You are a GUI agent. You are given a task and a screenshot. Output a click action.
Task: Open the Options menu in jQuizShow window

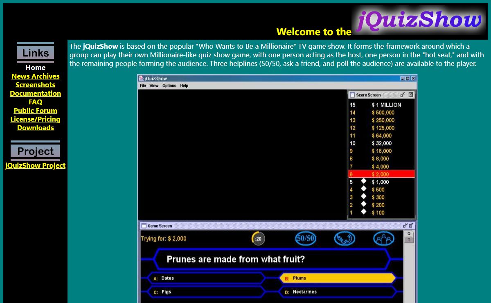pyautogui.click(x=169, y=86)
